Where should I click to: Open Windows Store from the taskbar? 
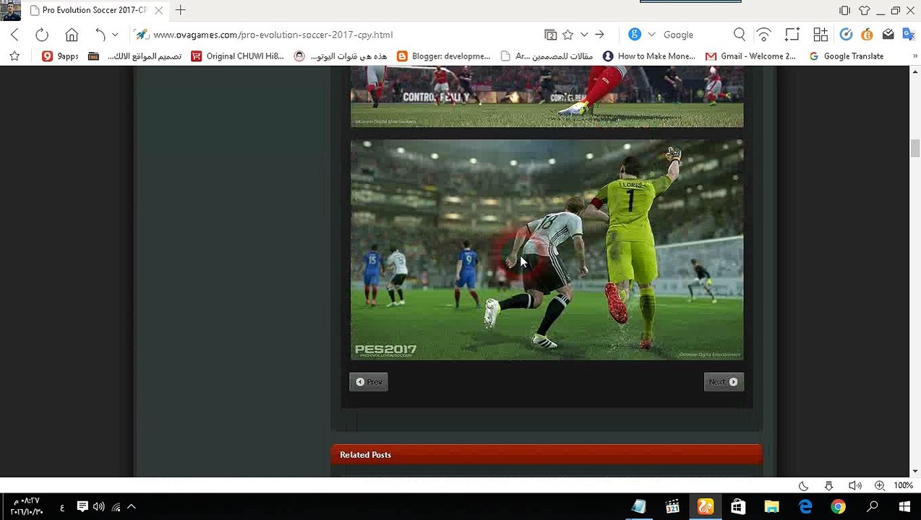click(x=738, y=507)
